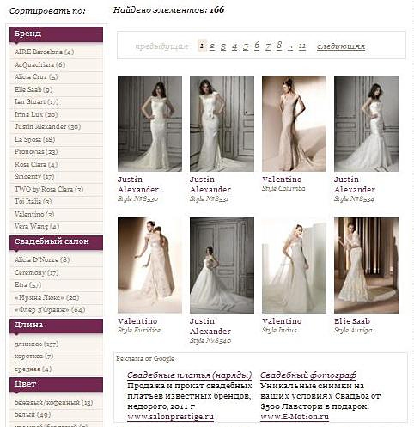This screenshot has width=414, height=427.
Task: Choose the Elie Saab (9) brand filter
Action: [33, 89]
